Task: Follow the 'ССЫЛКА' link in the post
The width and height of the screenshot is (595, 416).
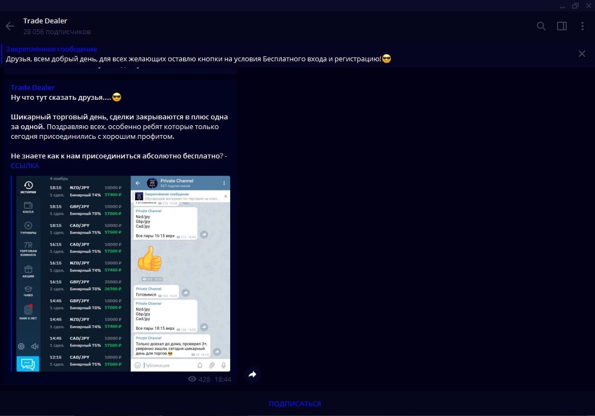Action: point(24,166)
